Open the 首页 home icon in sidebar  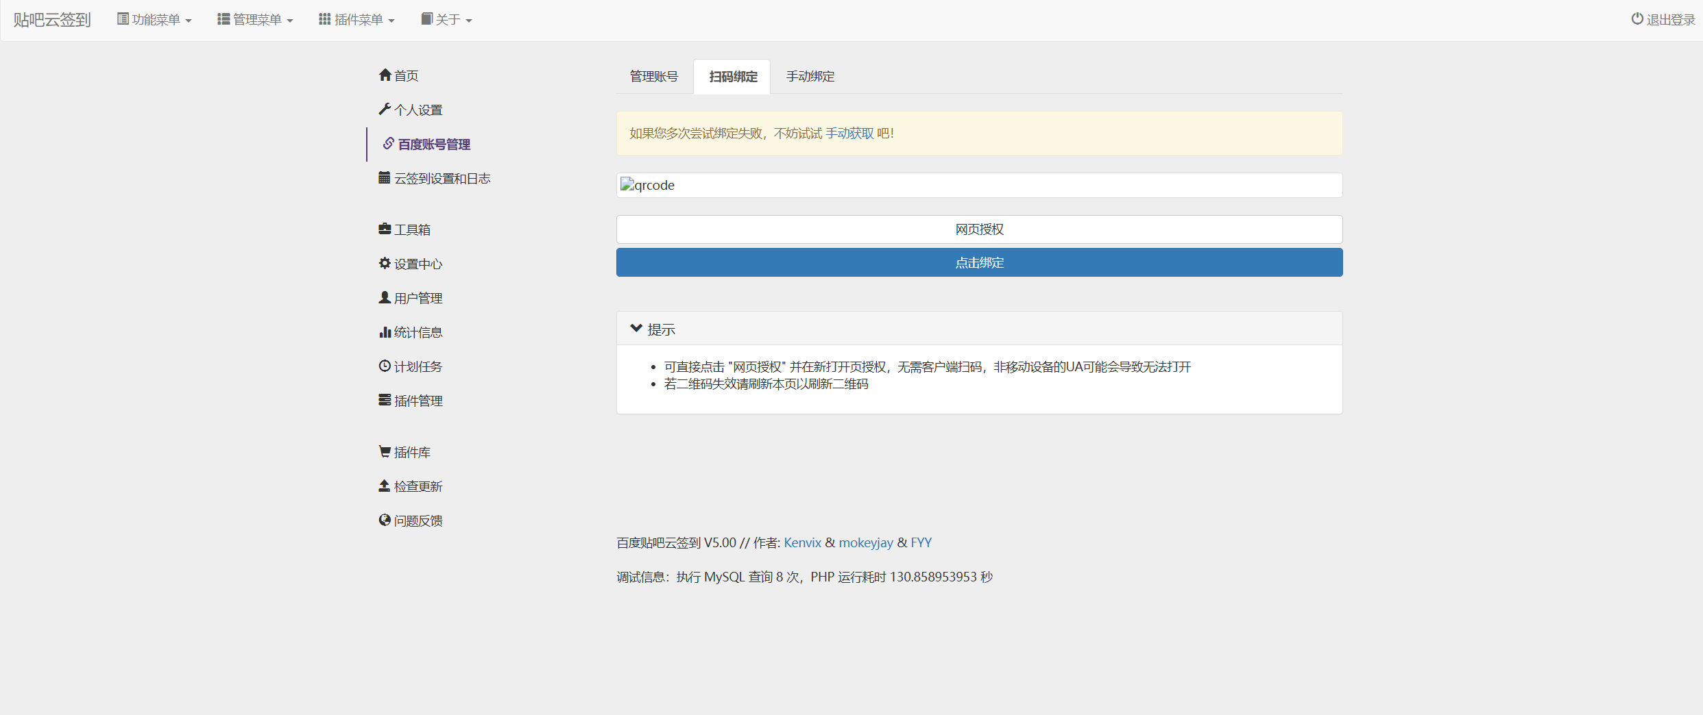click(x=385, y=75)
